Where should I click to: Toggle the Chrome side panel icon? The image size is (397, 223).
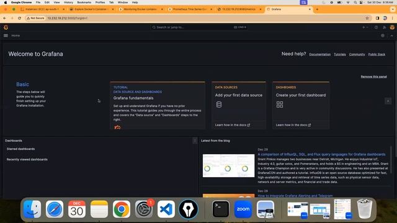[378, 18]
